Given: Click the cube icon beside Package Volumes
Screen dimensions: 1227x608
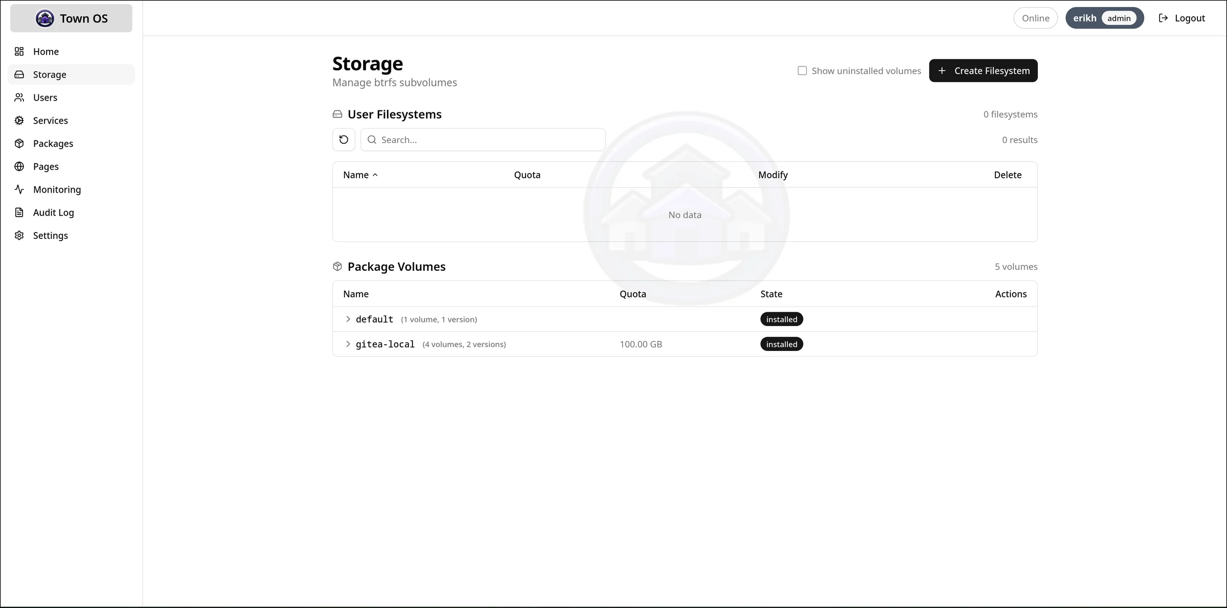Looking at the screenshot, I should point(337,267).
